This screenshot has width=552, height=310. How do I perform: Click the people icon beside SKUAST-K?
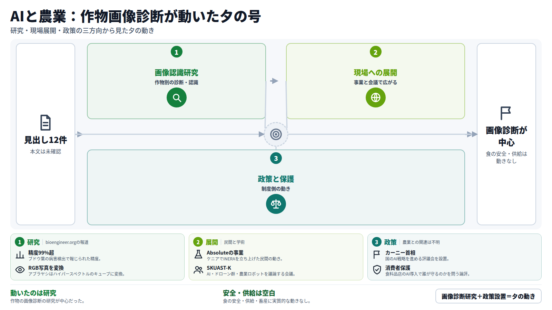click(x=198, y=270)
